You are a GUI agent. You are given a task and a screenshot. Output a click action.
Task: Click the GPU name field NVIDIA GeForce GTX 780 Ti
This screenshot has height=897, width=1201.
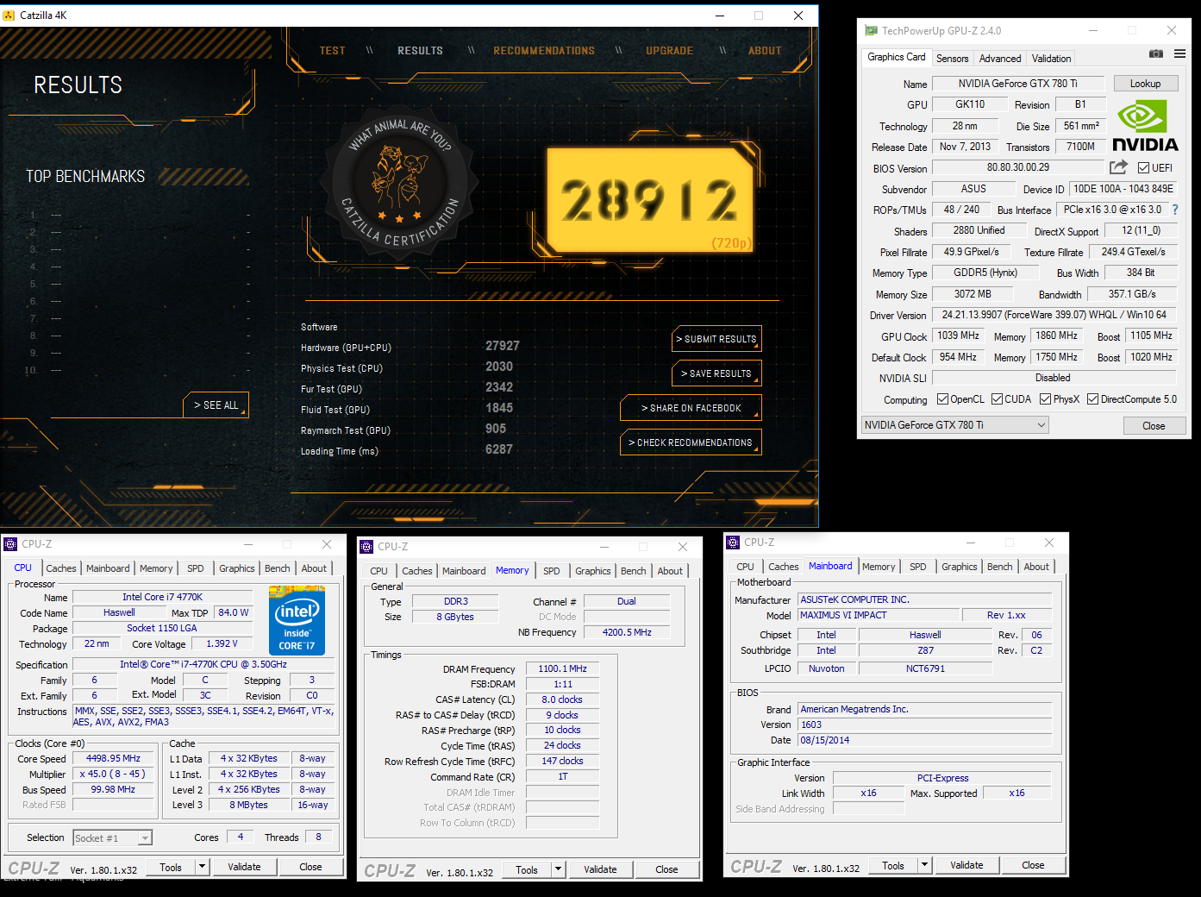(1018, 84)
